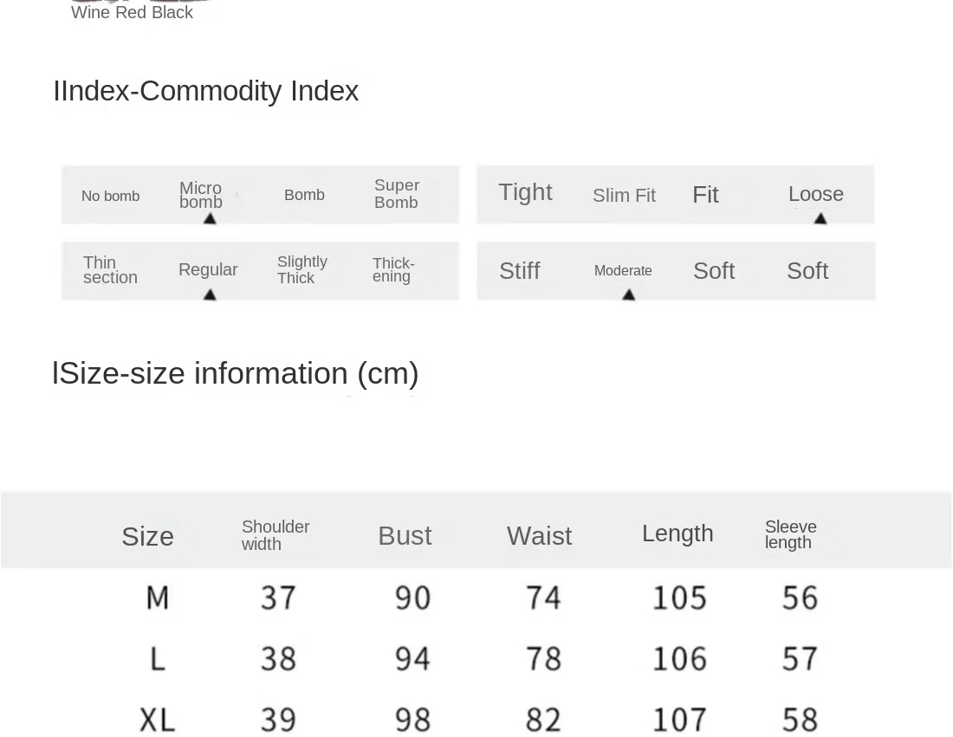Select the M size row

476,598
